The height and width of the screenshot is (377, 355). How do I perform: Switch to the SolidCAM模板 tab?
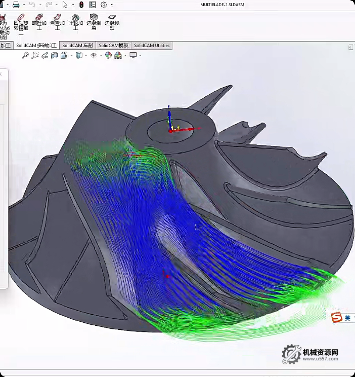(x=113, y=46)
